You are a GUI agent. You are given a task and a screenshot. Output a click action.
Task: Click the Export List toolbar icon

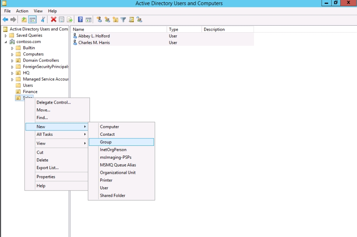pyautogui.click(x=70, y=20)
